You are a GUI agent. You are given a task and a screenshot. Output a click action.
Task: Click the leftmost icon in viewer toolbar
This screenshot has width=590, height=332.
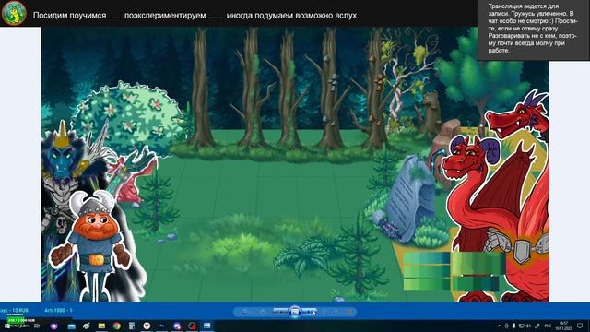pyautogui.click(x=245, y=312)
